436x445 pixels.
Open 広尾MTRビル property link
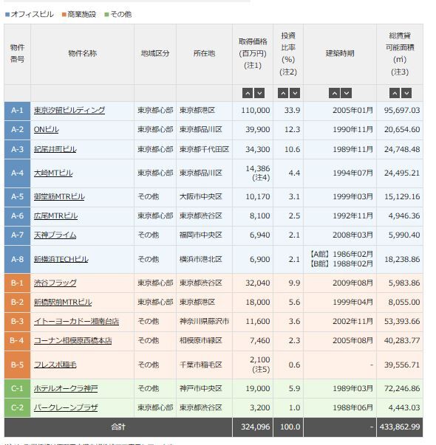(55, 215)
